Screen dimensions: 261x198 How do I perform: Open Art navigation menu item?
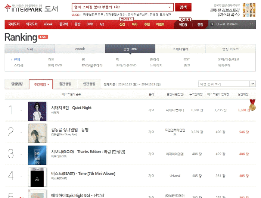pos(102,24)
